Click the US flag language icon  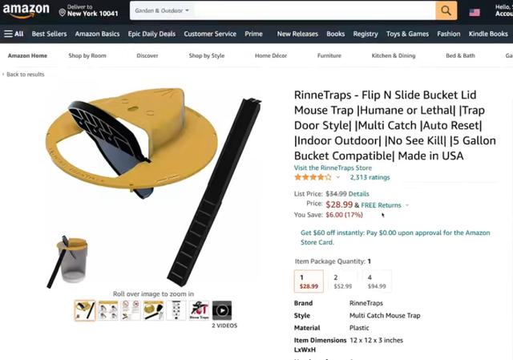tap(475, 13)
